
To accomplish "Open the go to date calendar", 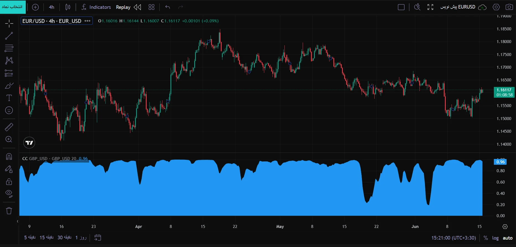I will (98, 237).
